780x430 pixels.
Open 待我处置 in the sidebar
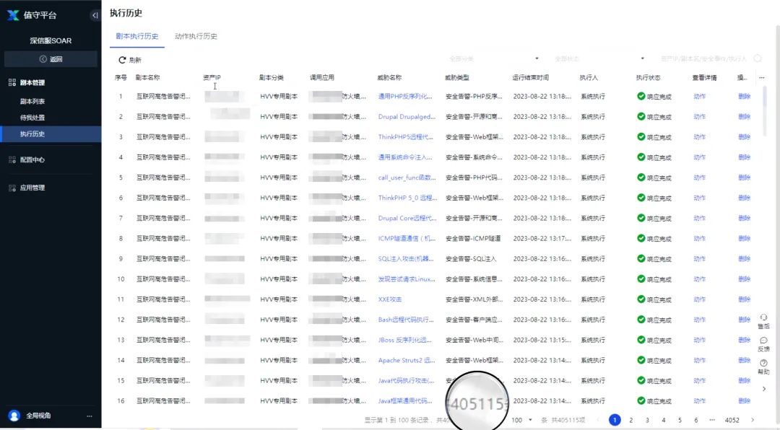click(x=32, y=118)
